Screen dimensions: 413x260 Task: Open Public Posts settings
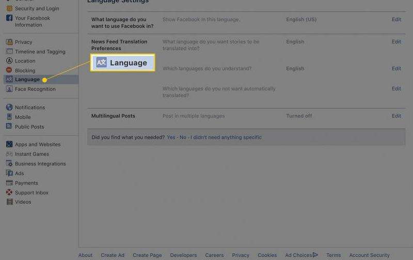coord(29,127)
